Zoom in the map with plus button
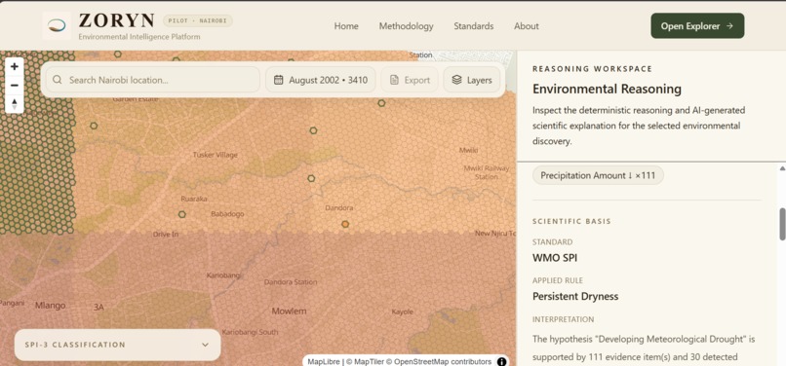 click(14, 66)
